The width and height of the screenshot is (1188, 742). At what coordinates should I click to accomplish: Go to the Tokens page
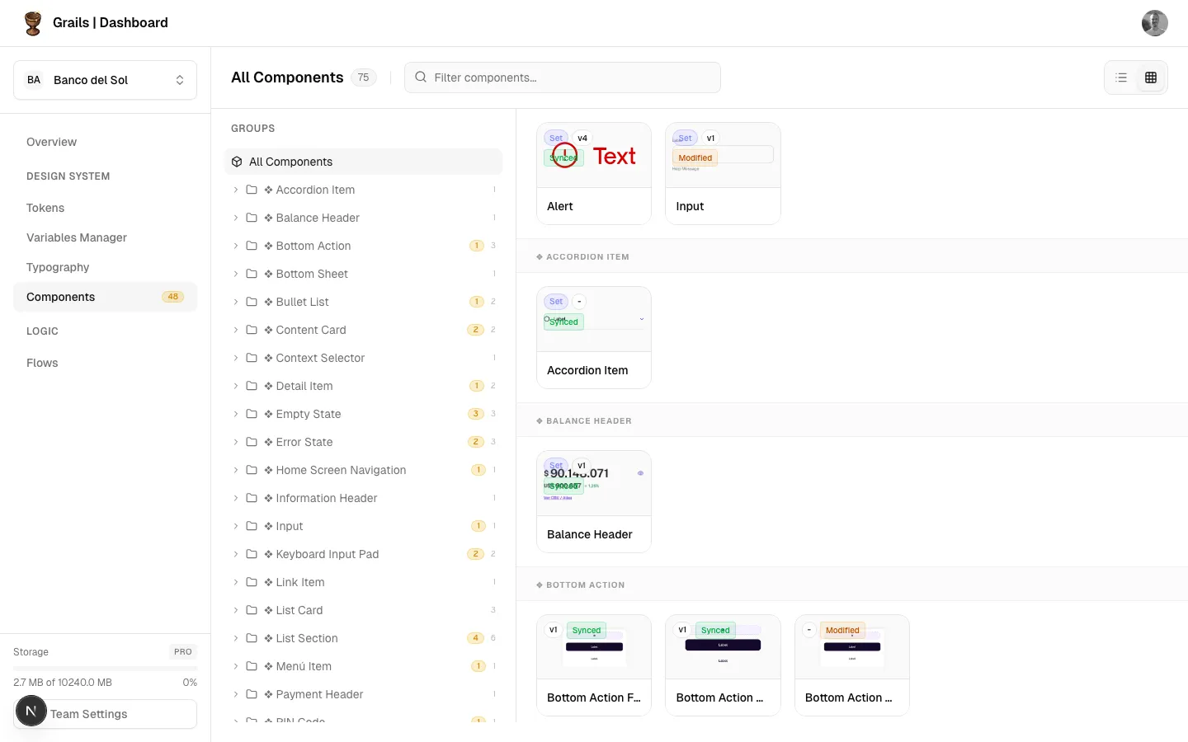(x=45, y=208)
